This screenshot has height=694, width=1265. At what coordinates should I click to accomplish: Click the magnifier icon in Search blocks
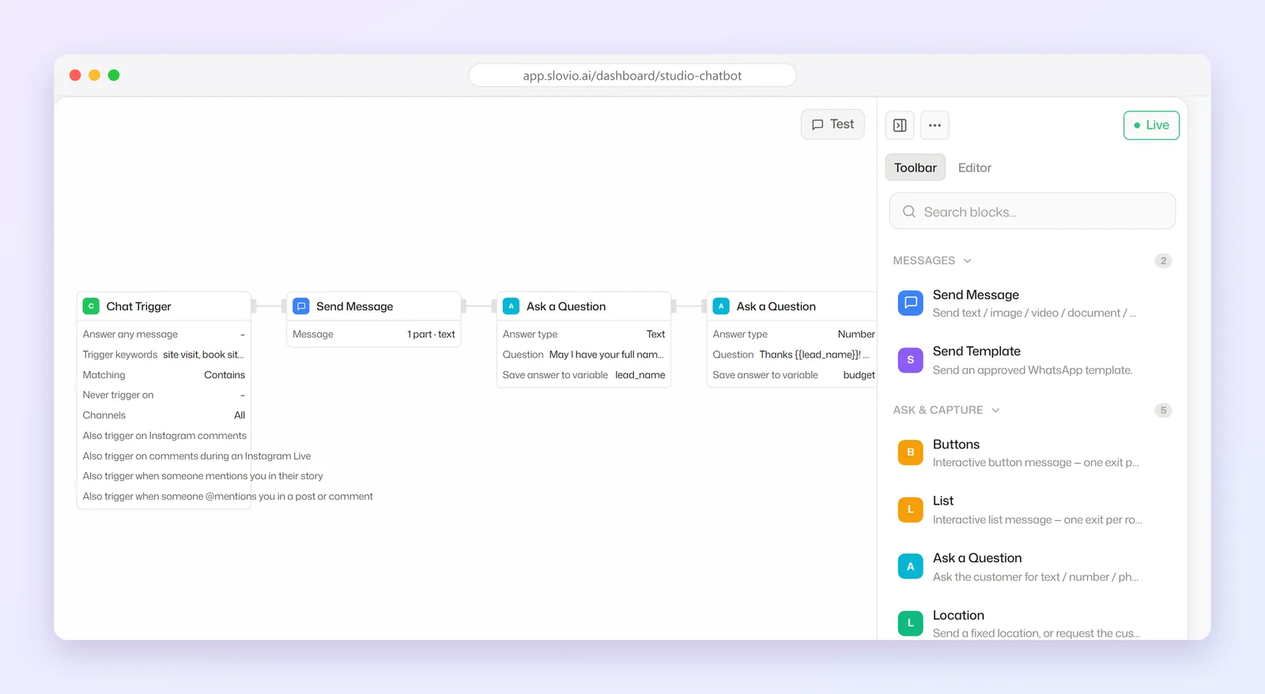(x=909, y=212)
